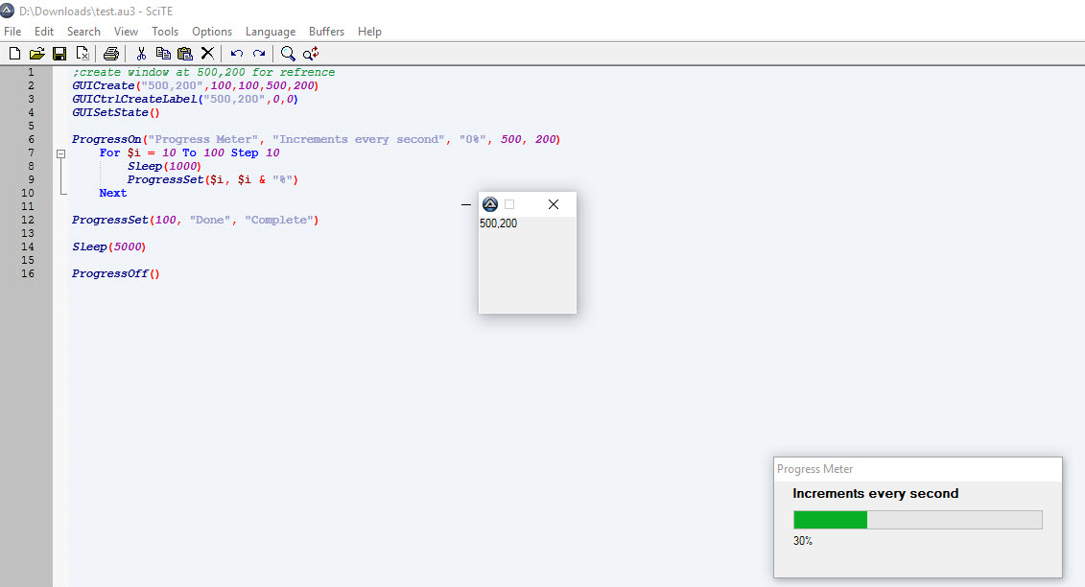Screen dimensions: 1085x587
Task: Click ProgressSet($i, $i & "%") line
Action: coord(212,179)
